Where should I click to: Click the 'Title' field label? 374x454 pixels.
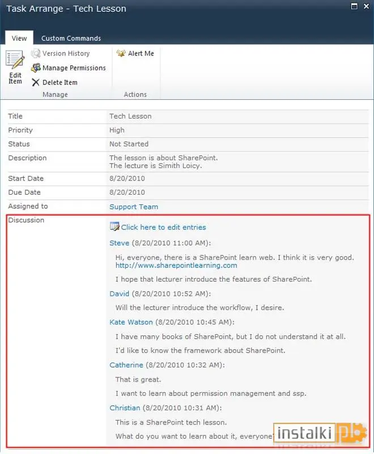coord(15,116)
